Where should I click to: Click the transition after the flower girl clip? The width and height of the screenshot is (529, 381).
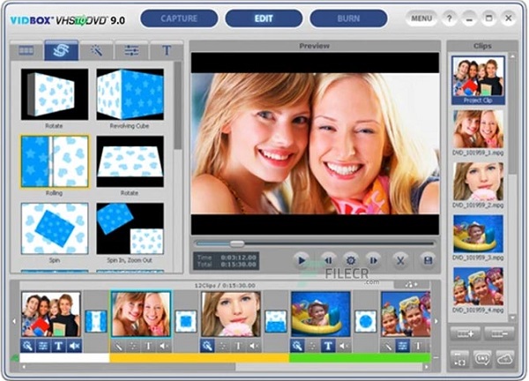[x=276, y=321]
